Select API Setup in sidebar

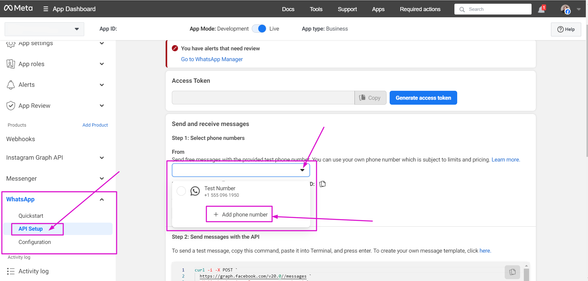(x=31, y=229)
